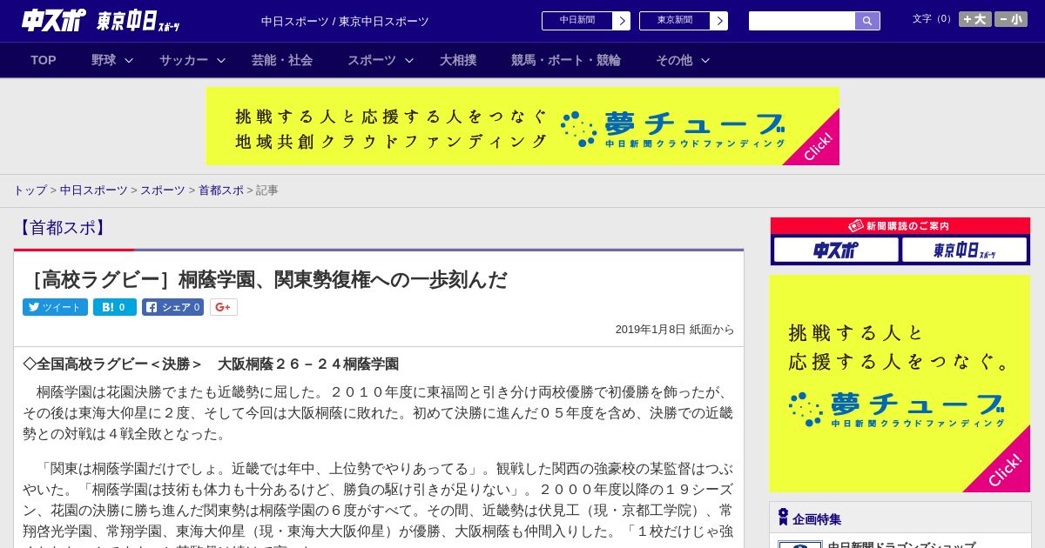The width and height of the screenshot is (1045, 548).
Task: Click 中日スポーツ / 東京中日スポーツ header text
Action: pyautogui.click(x=345, y=21)
